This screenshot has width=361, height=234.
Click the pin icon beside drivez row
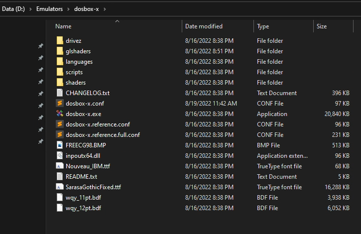[x=40, y=46]
